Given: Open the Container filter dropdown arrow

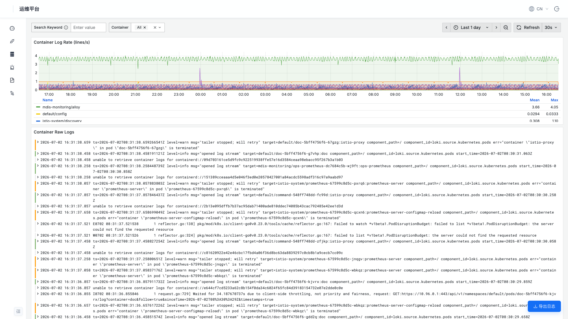Looking at the screenshot, I should tap(160, 27).
